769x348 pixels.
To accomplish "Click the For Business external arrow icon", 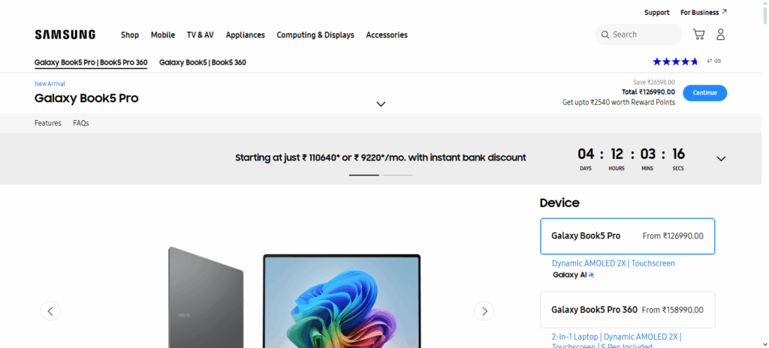I will point(725,11).
